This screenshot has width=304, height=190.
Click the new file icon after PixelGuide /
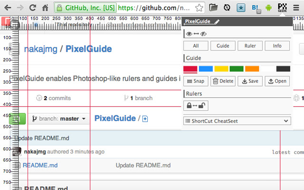click(145, 119)
